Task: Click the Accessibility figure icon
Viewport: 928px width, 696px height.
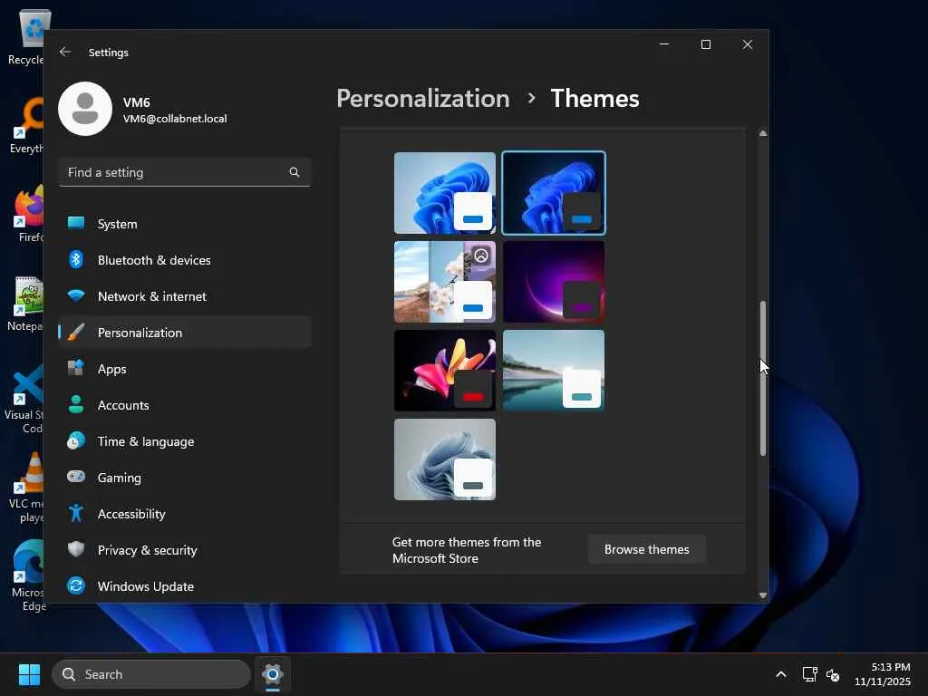Action: [x=76, y=514]
